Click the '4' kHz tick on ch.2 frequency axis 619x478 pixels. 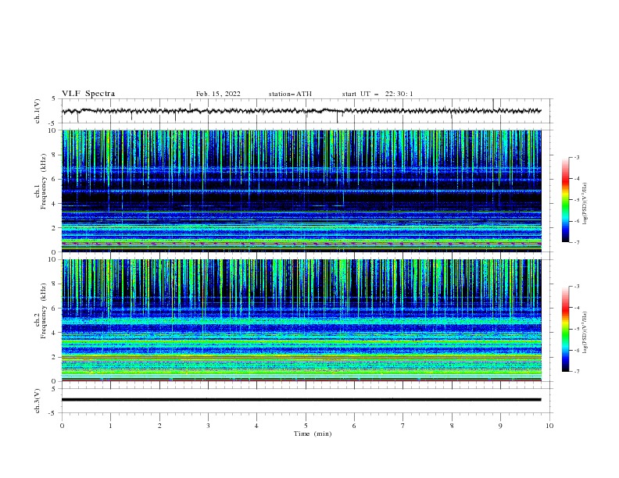55,333
